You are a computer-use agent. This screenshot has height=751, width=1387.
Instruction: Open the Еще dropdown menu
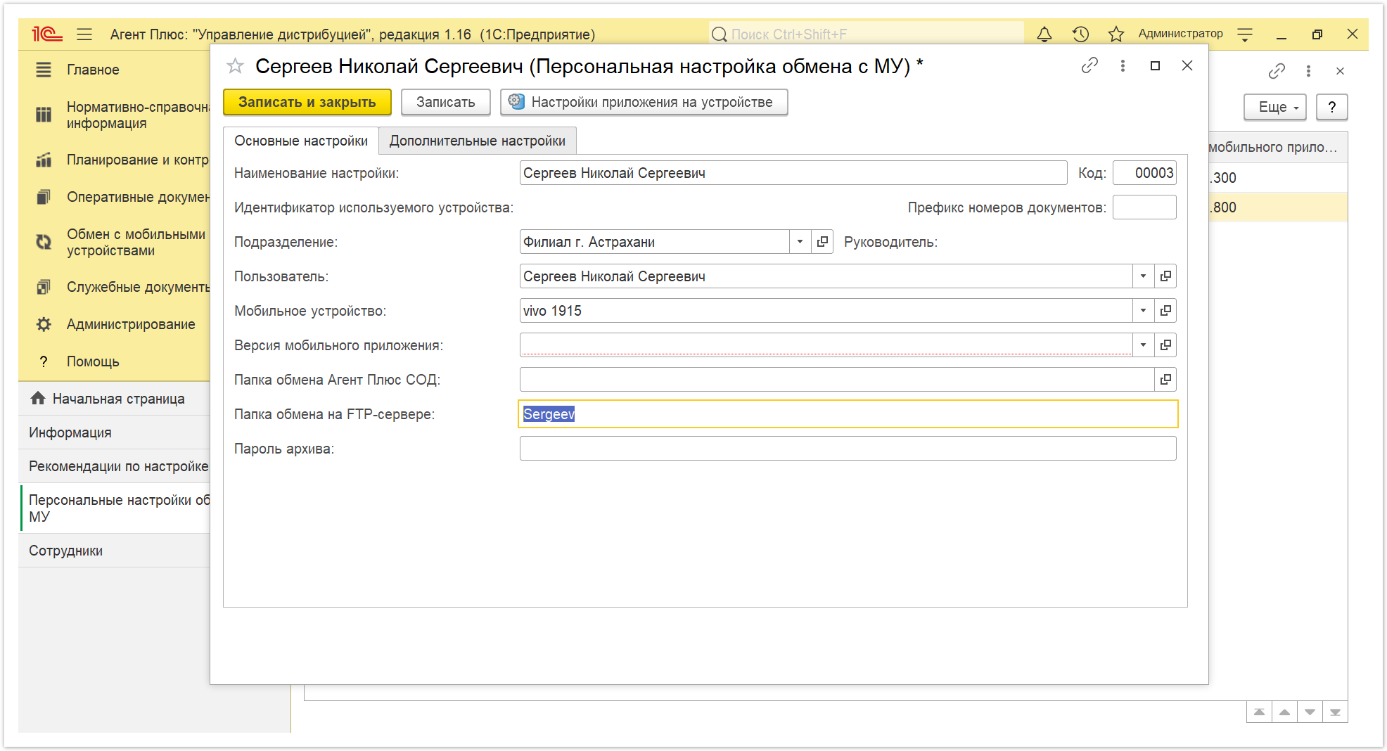(x=1274, y=107)
